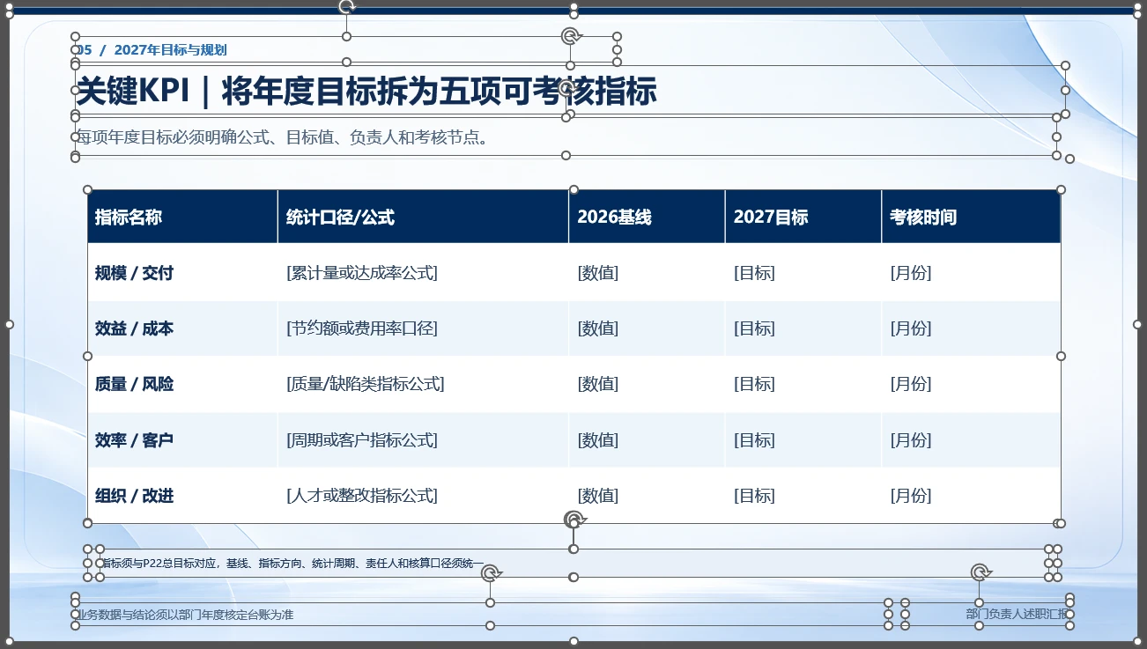Click the breadcrumb text 2027年目标与规划
Viewport: 1147px width, 649px height.
pyautogui.click(x=170, y=50)
